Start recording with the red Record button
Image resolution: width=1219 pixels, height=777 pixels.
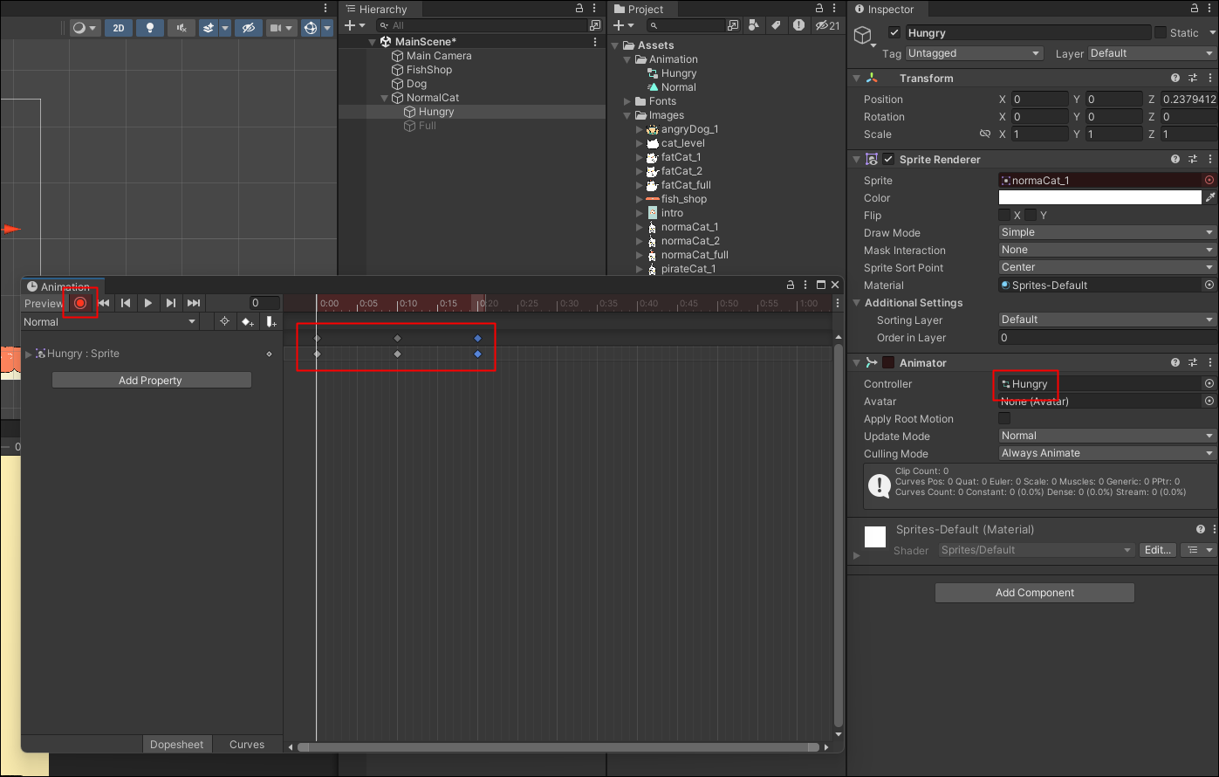[80, 303]
